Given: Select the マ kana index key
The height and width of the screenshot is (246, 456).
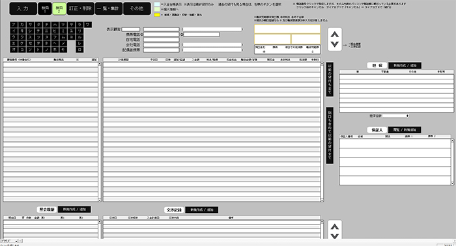Looking at the screenshot, I should point(63,25).
